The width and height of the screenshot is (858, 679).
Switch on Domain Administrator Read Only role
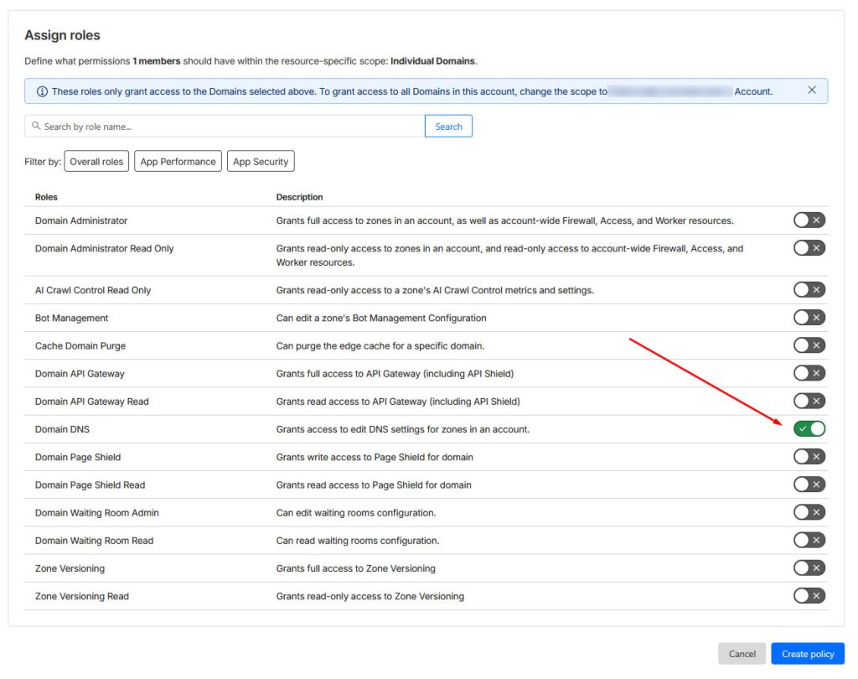[x=809, y=248]
